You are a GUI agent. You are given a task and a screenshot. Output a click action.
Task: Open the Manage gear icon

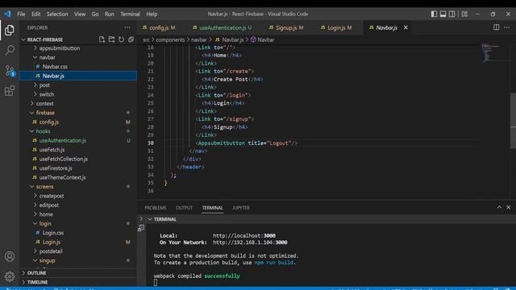tap(10, 276)
